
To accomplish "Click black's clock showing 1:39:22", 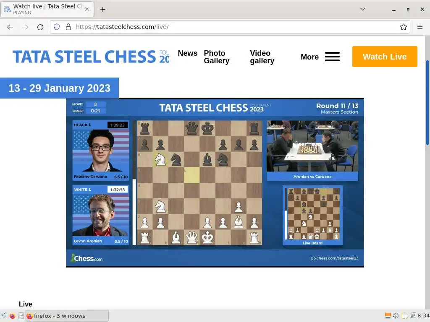I will click(x=118, y=125).
